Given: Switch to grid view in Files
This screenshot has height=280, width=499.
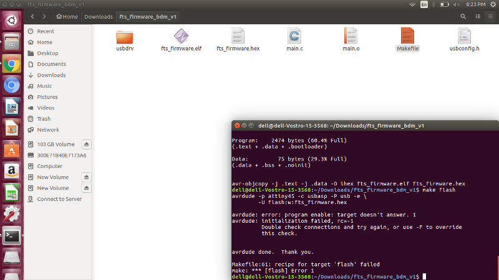Looking at the screenshot, I should pos(490,17).
